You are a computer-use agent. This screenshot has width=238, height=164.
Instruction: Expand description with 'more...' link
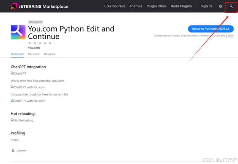(x=15, y=140)
